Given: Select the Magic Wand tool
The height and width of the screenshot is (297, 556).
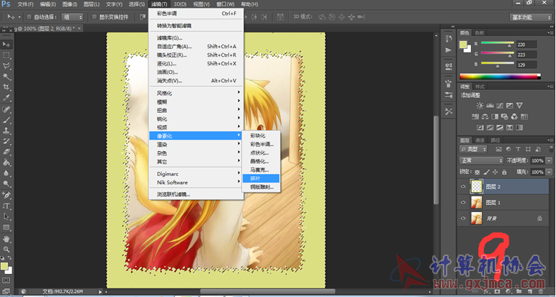Looking at the screenshot, I should tap(6, 76).
